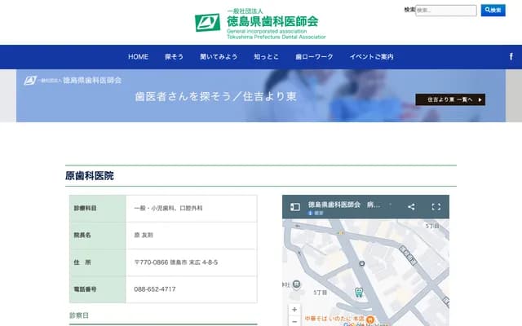
Task: Click the 電話番号 label cell
Action: (x=98, y=289)
